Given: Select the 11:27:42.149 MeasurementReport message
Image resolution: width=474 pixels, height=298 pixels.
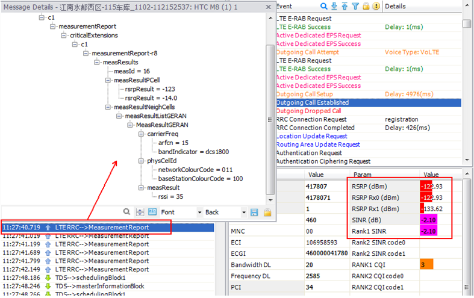Looking at the screenshot, I should (x=108, y=269).
